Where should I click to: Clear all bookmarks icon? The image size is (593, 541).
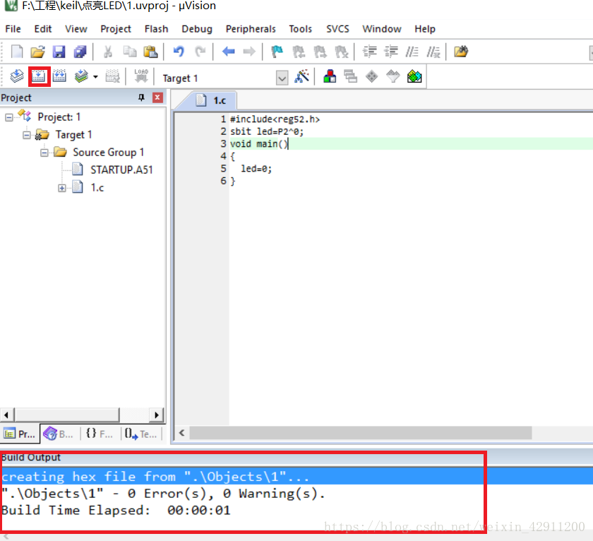342,52
